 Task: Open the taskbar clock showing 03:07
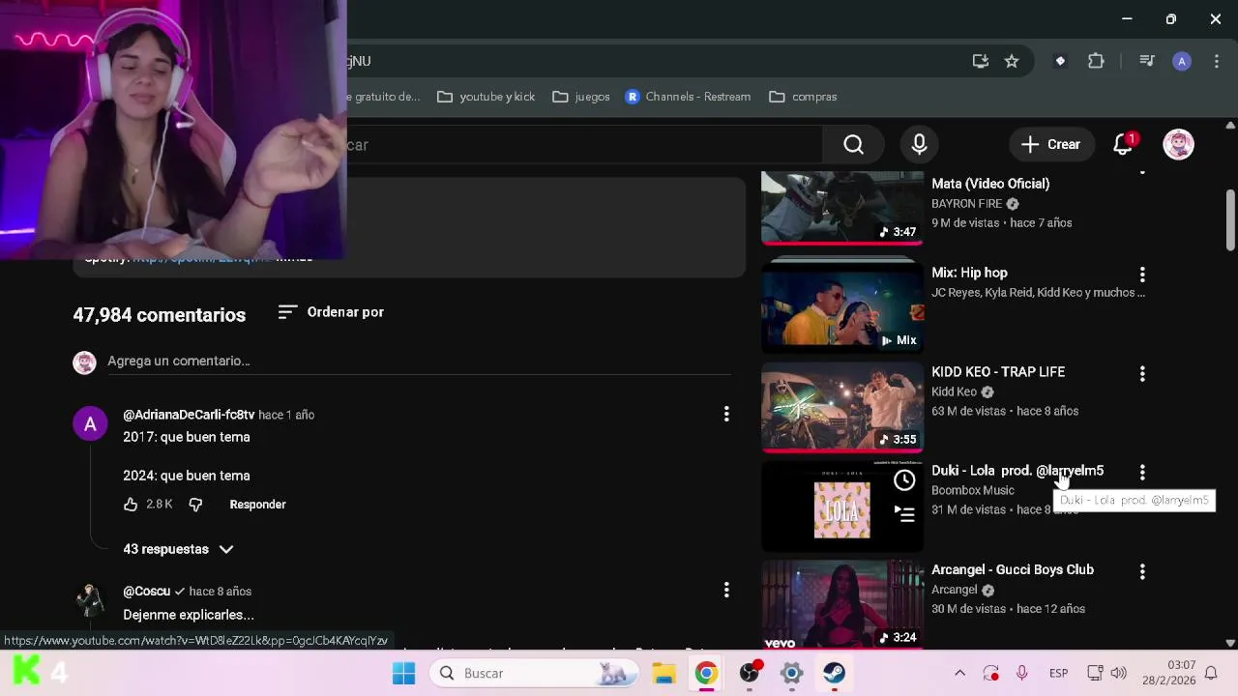click(1168, 673)
